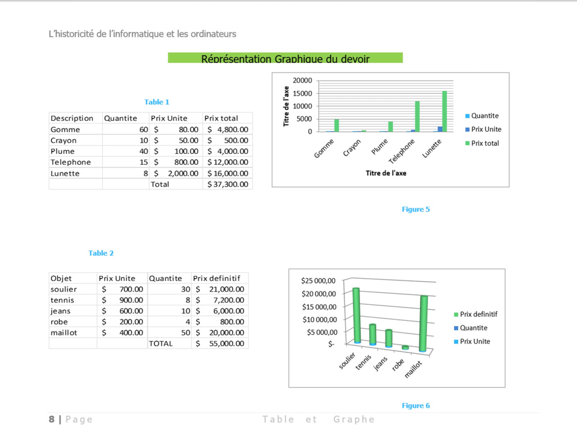Click the "$ 37,300.00" grand total cell

click(227, 184)
